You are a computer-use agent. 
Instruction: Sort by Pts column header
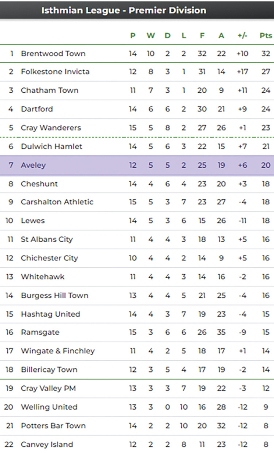(266, 36)
